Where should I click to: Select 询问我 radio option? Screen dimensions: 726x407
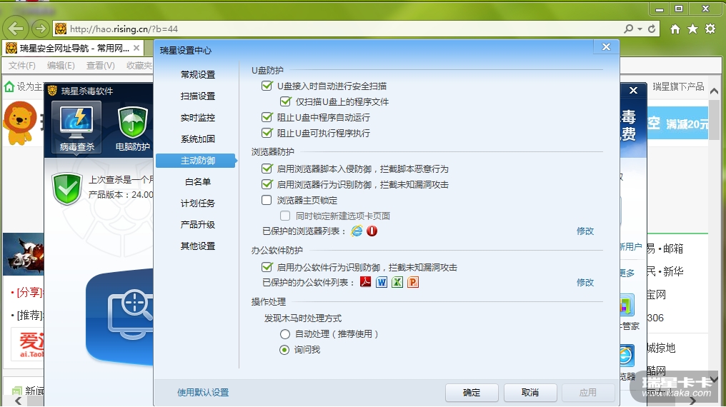[x=284, y=350]
